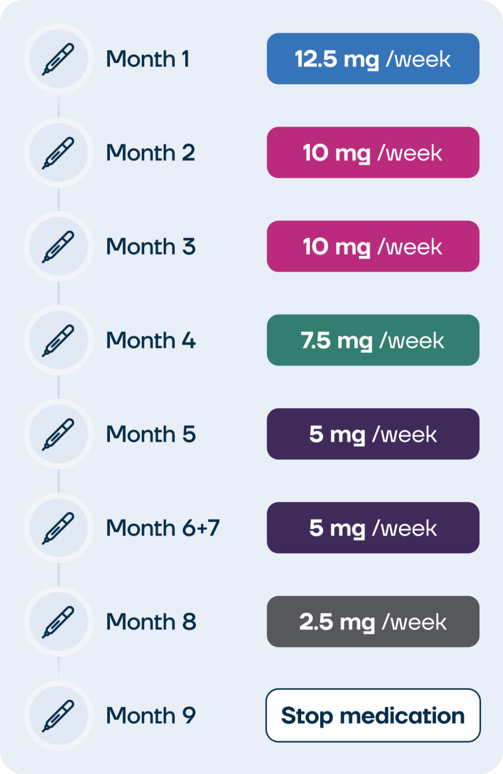The width and height of the screenshot is (503, 774).
Task: Click the Month 2 10 mg /week badge
Action: point(373,153)
